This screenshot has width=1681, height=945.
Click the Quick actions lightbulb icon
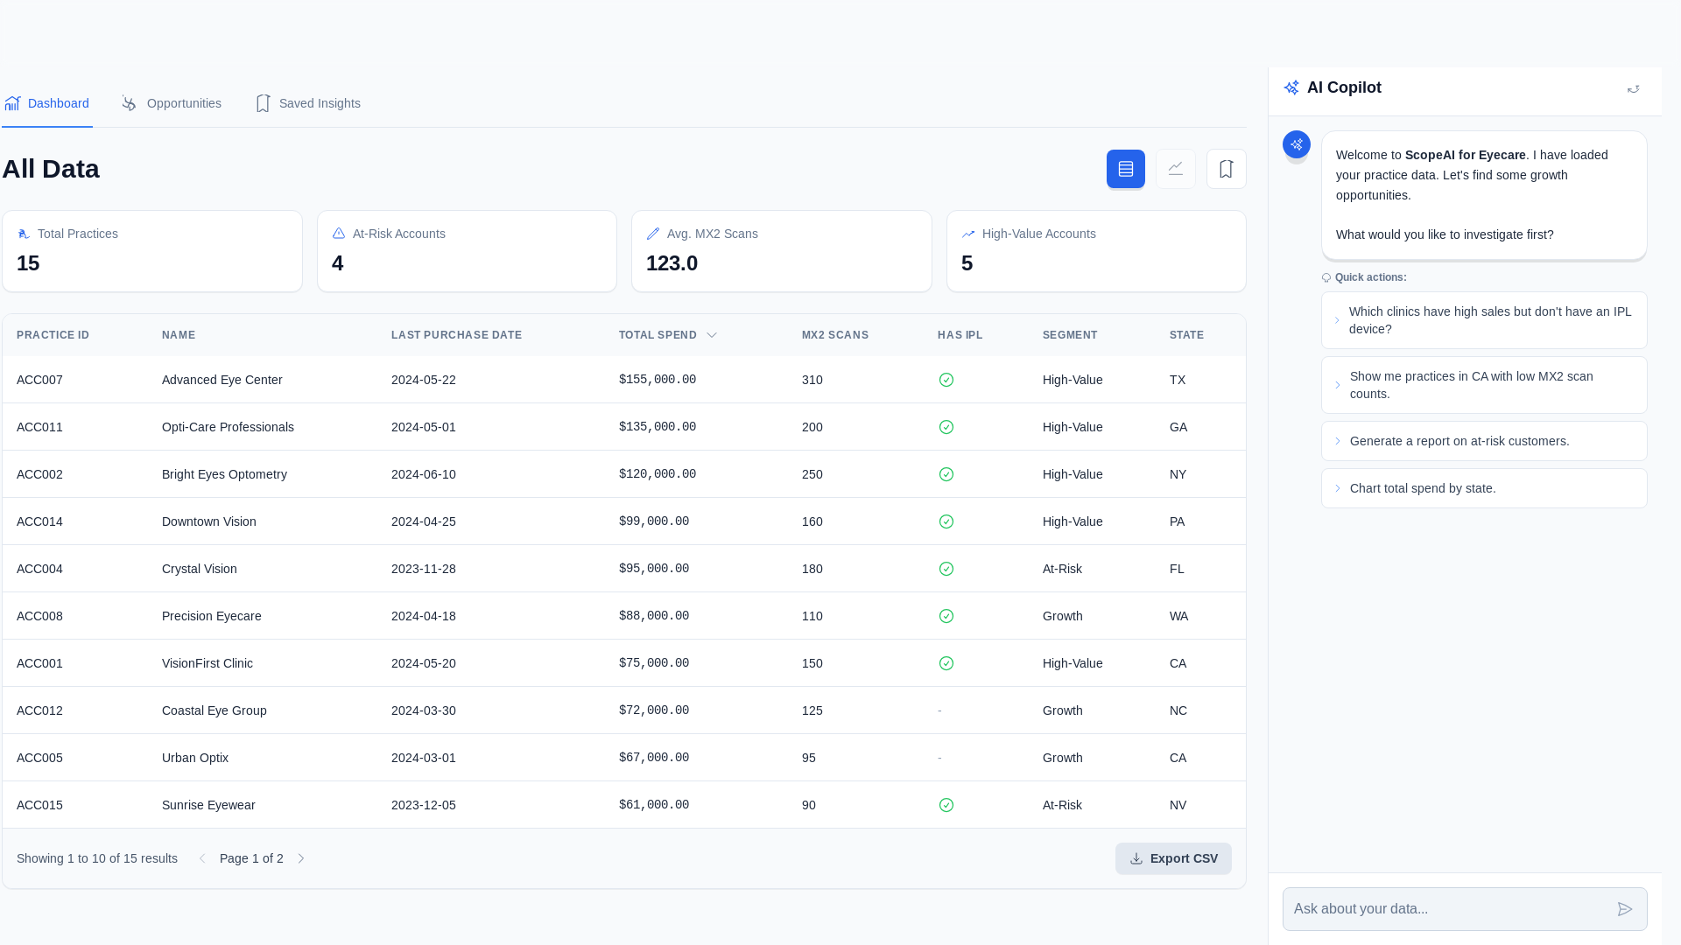point(1326,277)
